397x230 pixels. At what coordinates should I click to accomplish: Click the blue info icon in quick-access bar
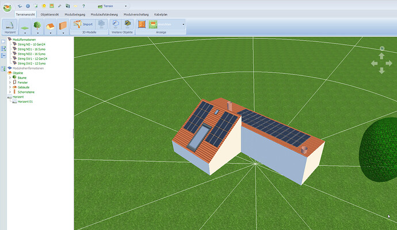tap(28, 6)
